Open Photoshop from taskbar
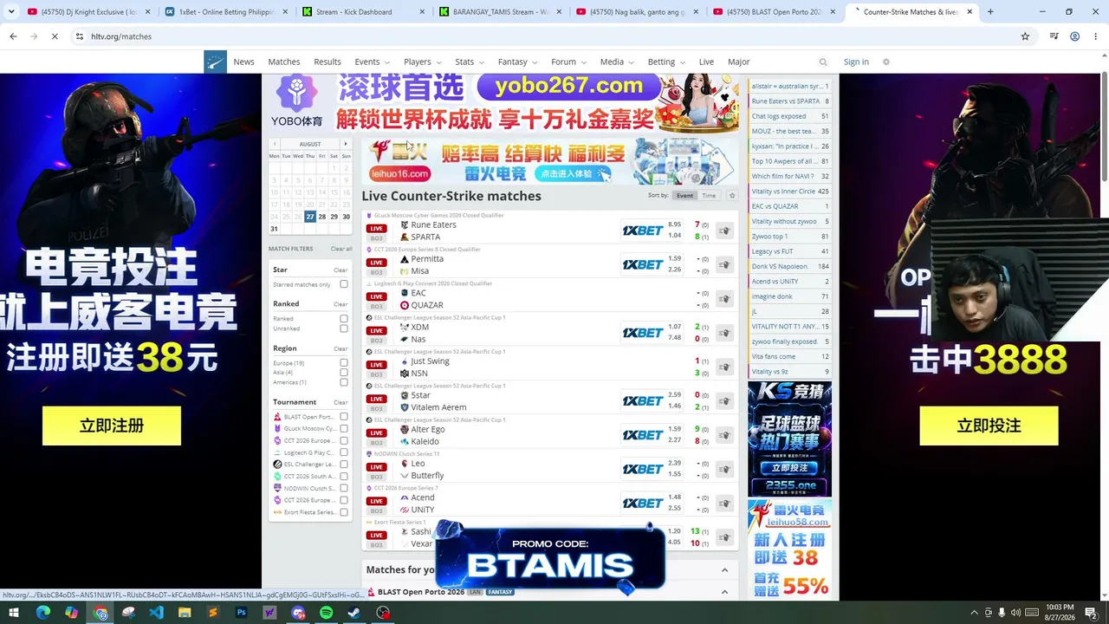Viewport: 1109px width, 624px height. (241, 613)
